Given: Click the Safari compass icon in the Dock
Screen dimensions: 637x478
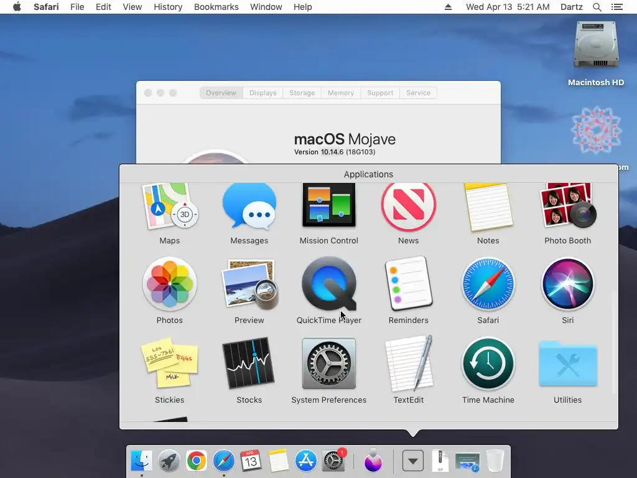Looking at the screenshot, I should (x=224, y=461).
